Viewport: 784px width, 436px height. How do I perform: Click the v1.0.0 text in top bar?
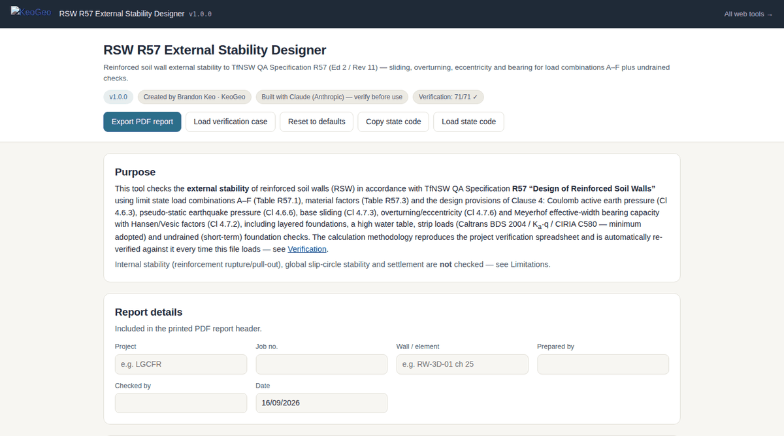pyautogui.click(x=200, y=14)
